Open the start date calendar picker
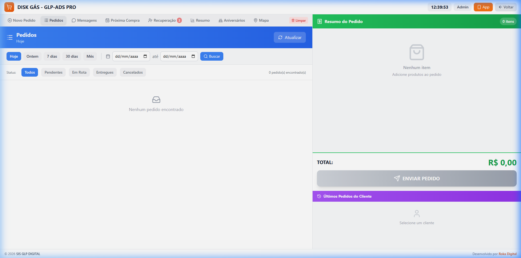This screenshot has height=258, width=521. point(145,56)
